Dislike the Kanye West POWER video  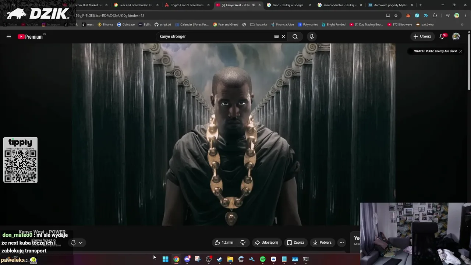[243, 243]
